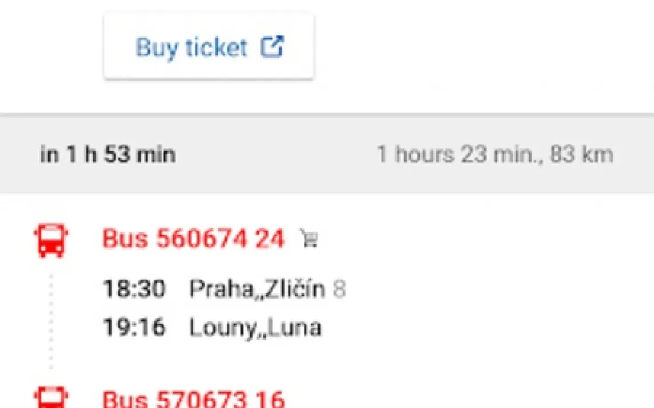Screen dimensions: 654x408
Task: Click the 18:30 departure time
Action: pos(134,289)
